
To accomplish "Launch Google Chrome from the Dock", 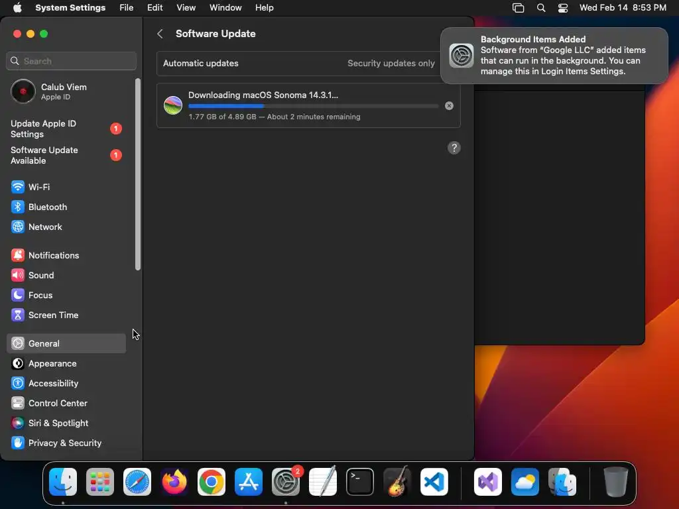I will tap(212, 482).
